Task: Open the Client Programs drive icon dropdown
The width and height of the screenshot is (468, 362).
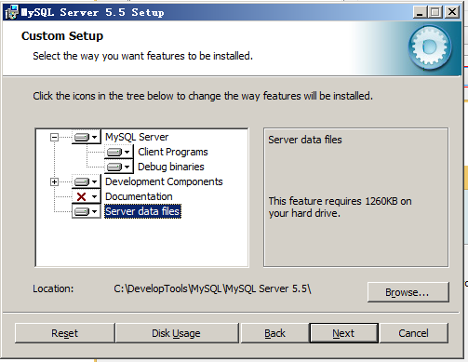Action: click(119, 152)
